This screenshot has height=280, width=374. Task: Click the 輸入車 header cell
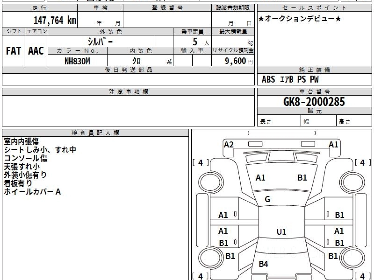click(192, 51)
